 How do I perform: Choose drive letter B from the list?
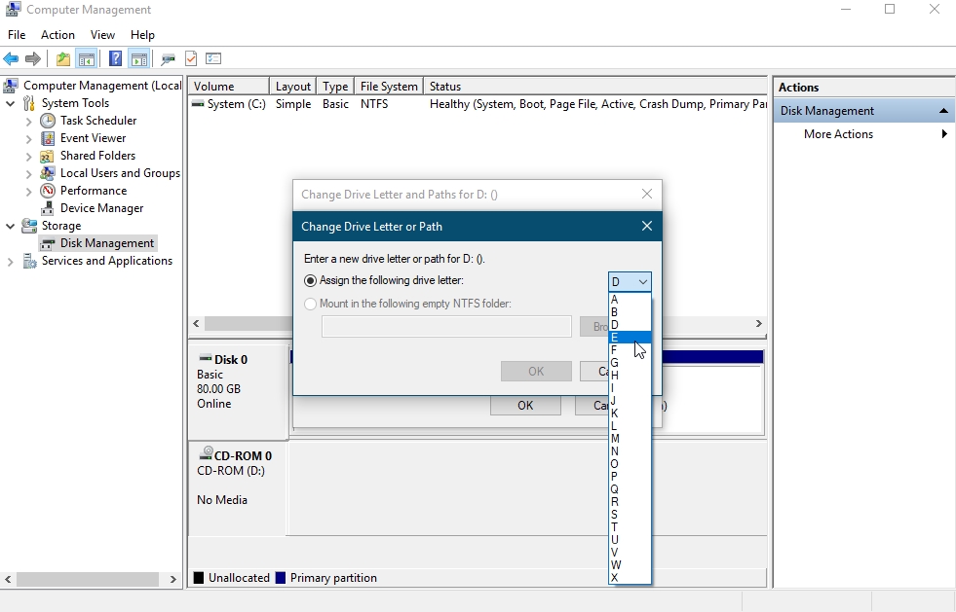[630, 312]
